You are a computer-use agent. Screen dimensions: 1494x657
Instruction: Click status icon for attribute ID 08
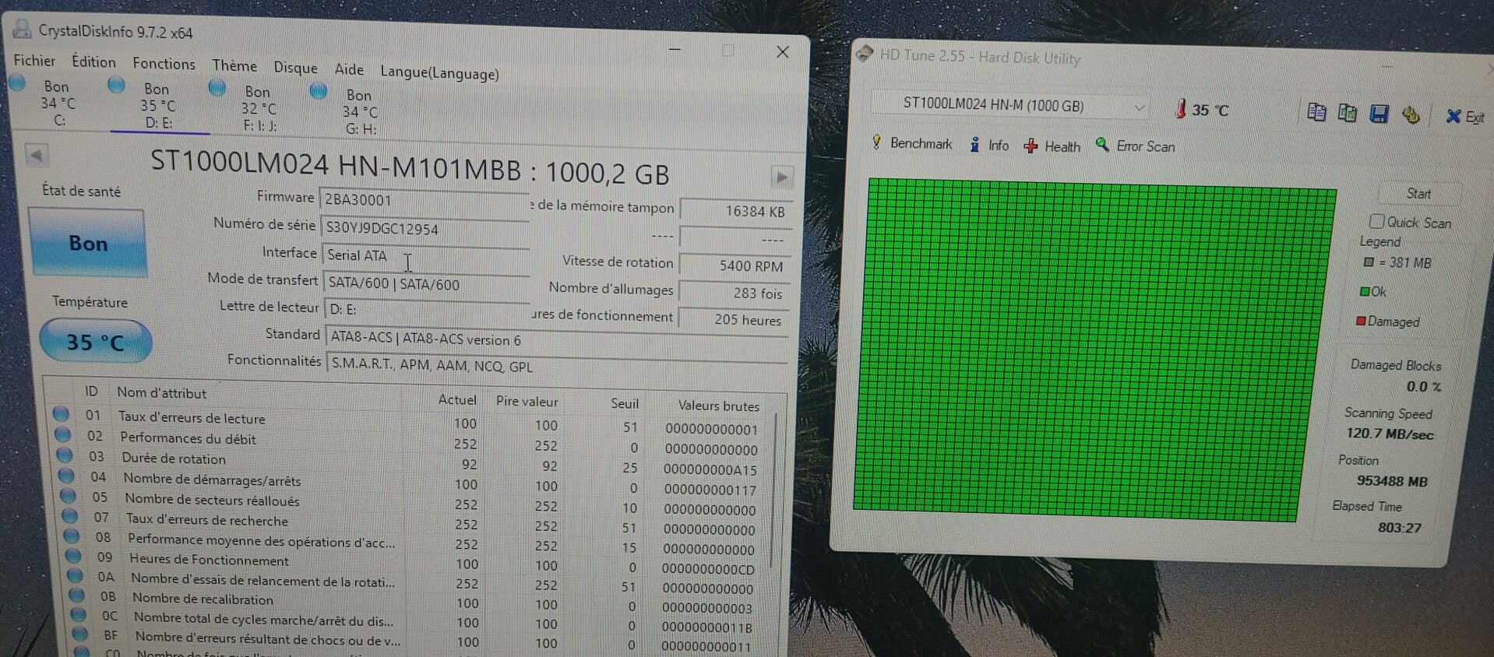72,536
